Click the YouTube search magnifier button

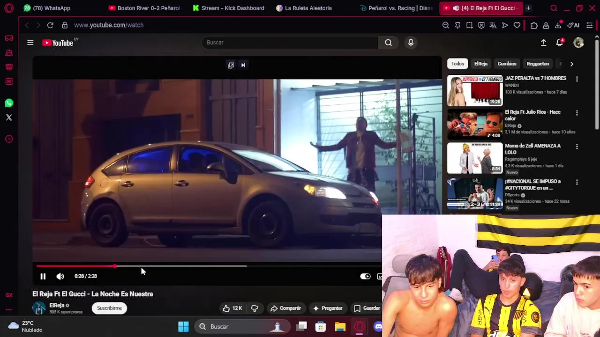(x=389, y=43)
